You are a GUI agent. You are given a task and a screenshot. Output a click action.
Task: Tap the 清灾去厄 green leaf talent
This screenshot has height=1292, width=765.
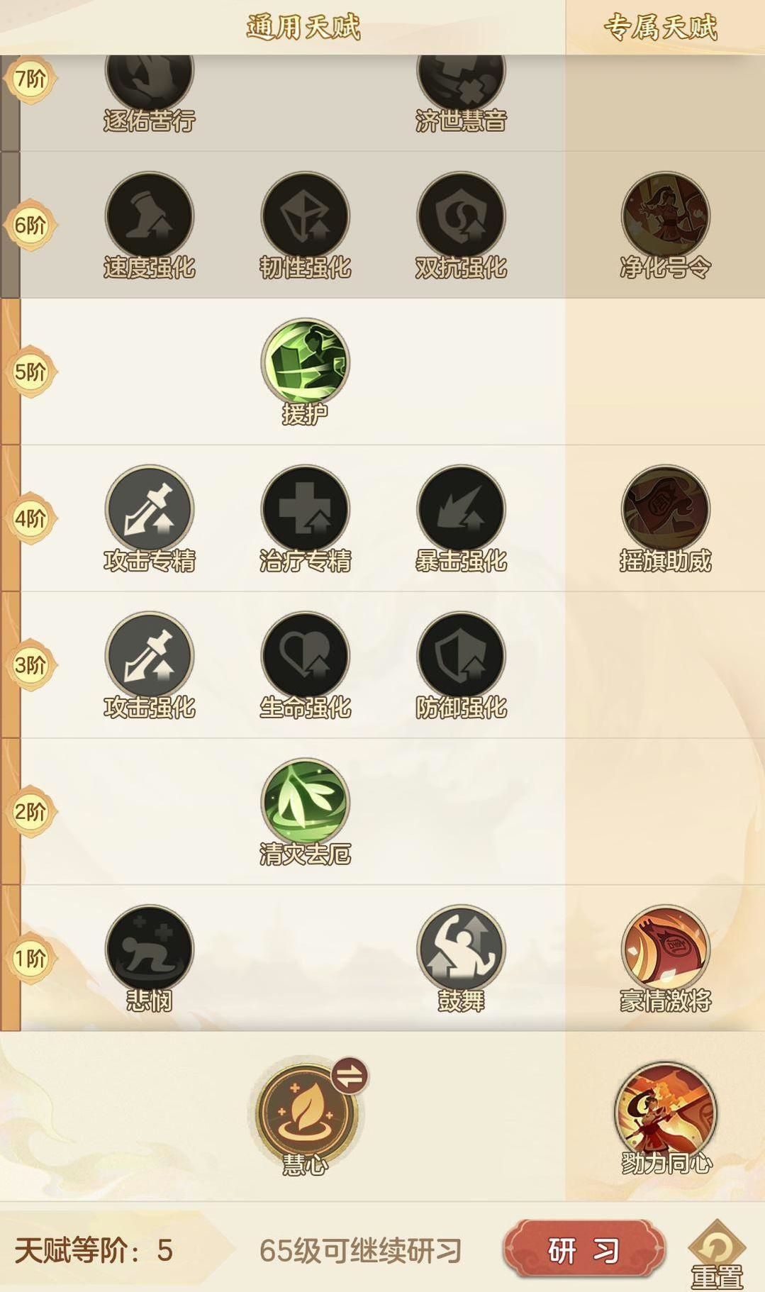[x=305, y=803]
